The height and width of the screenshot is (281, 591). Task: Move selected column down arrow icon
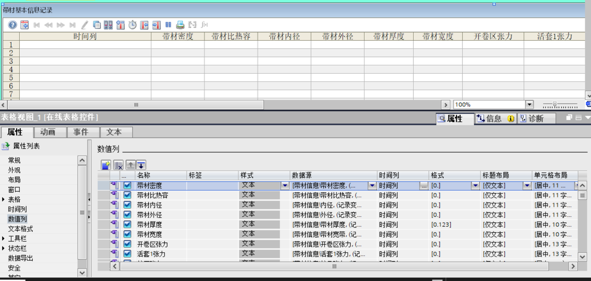[141, 166]
